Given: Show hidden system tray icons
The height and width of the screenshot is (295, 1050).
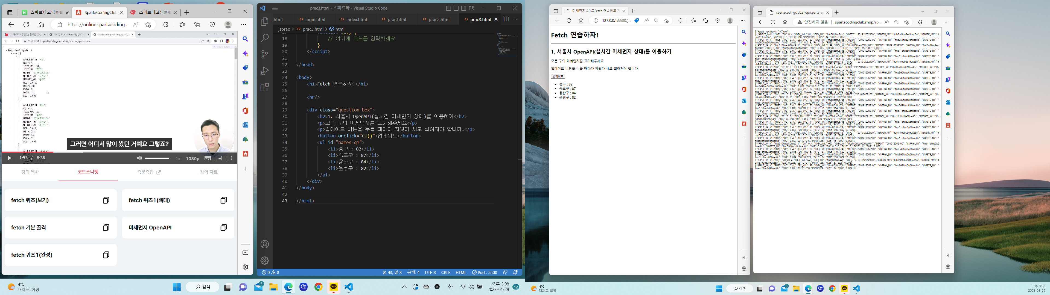Looking at the screenshot, I should pyautogui.click(x=404, y=287).
